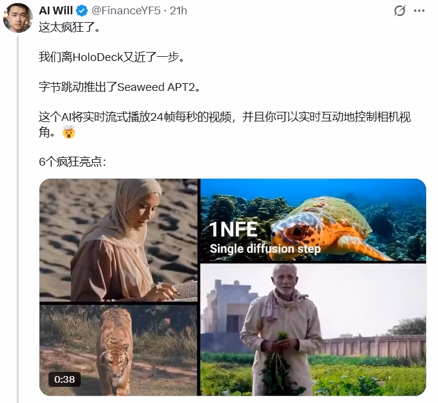The height and width of the screenshot is (403, 438).
Task: Open AI Will's profile avatar
Action: [17, 18]
